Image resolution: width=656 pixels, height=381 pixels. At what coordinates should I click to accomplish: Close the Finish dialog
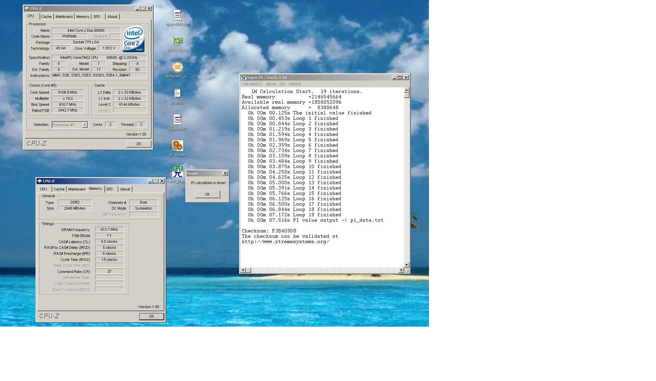tap(225, 173)
